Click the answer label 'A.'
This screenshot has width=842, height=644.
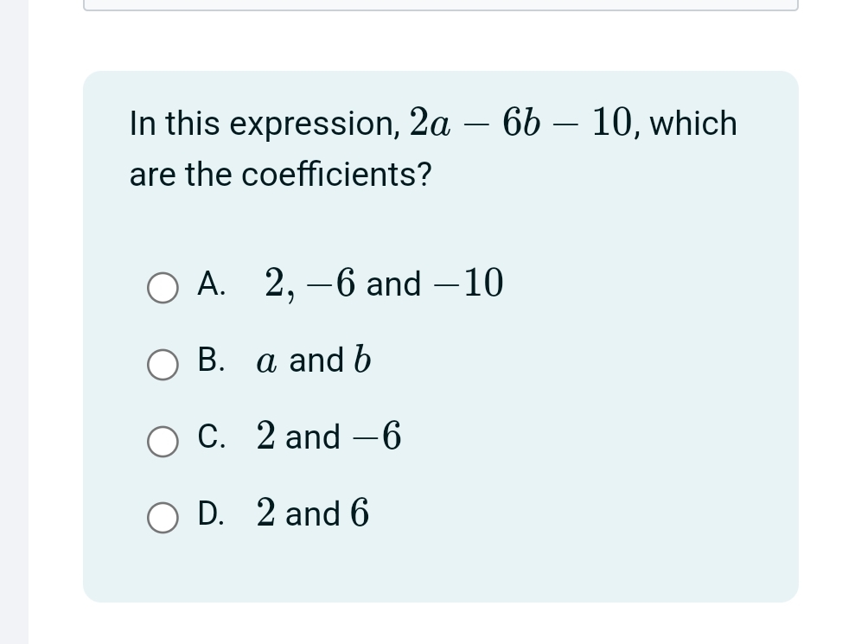point(212,284)
